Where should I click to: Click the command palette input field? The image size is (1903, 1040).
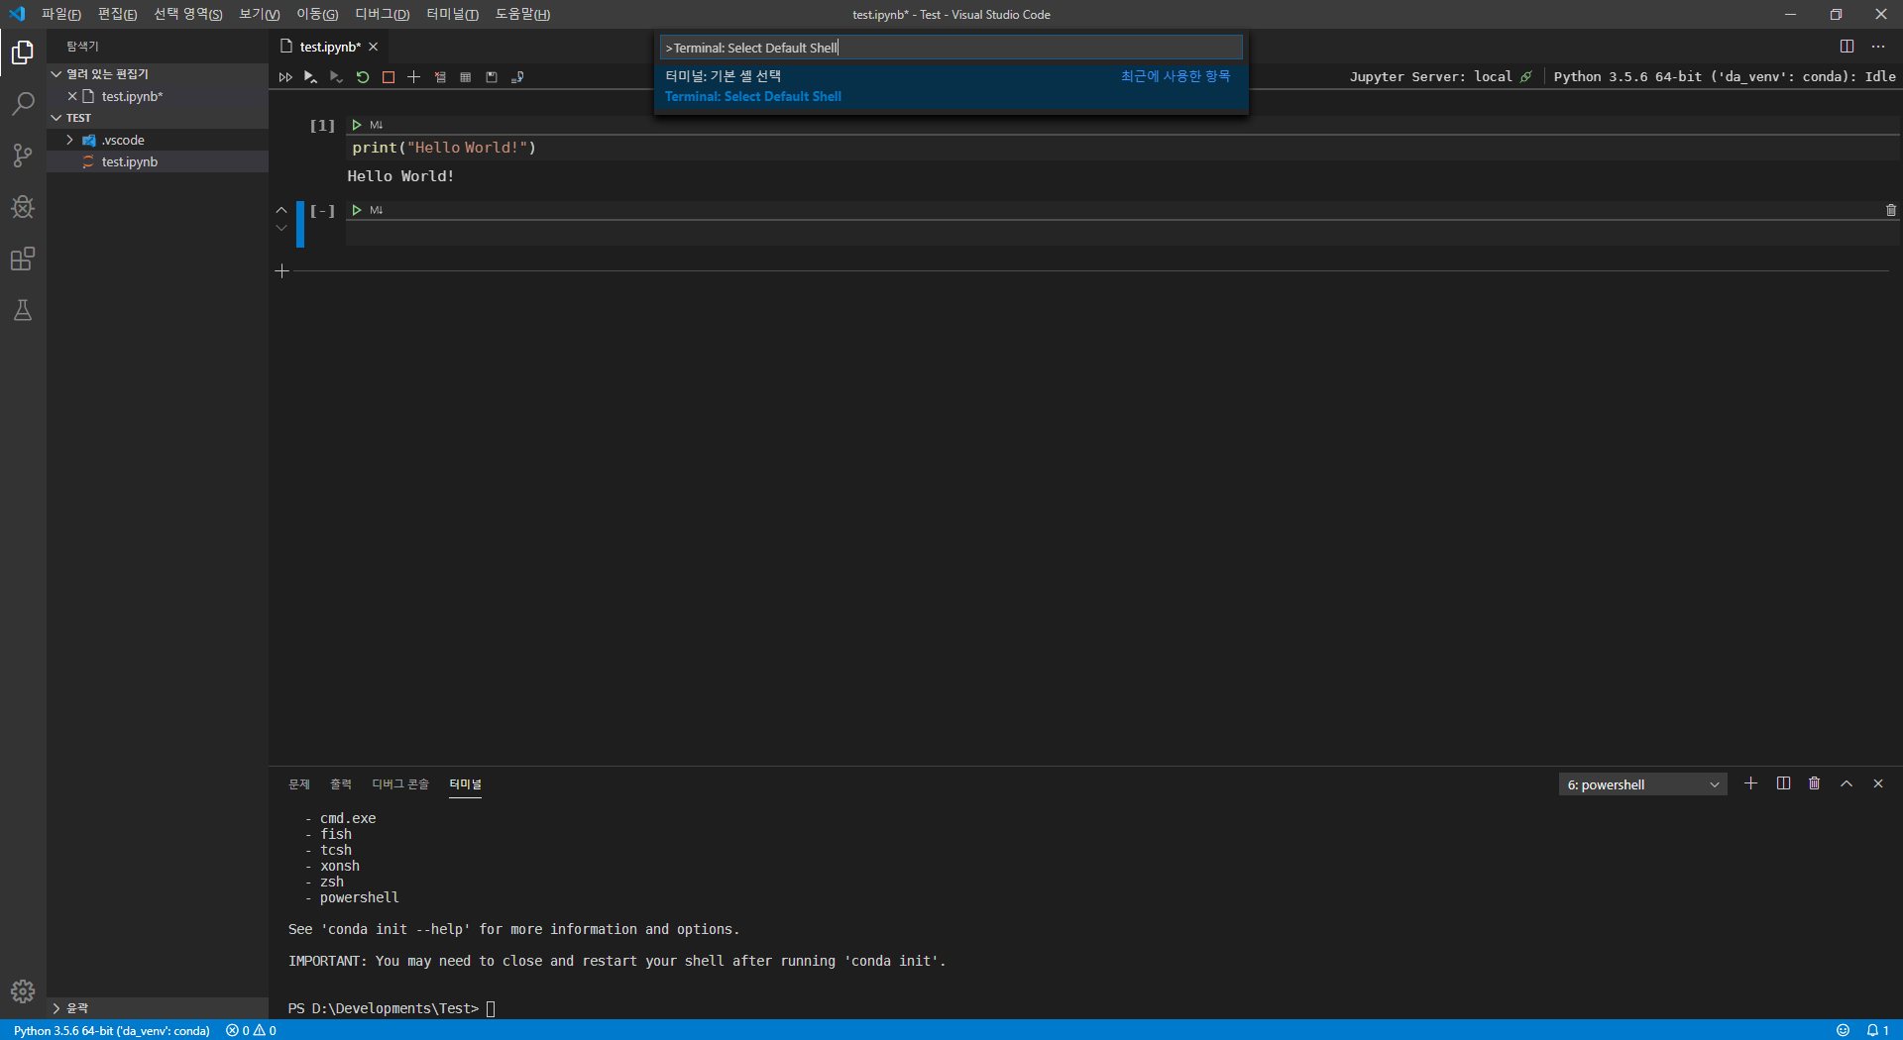coord(951,48)
